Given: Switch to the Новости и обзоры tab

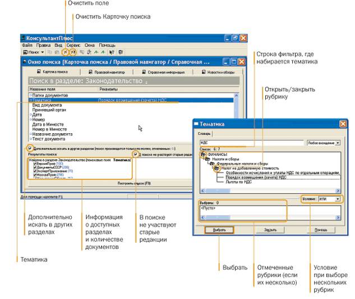Looking at the screenshot, I should point(218,72).
